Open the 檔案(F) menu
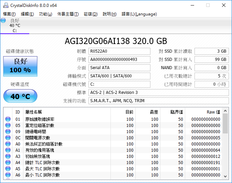This screenshot has width=232, height=183. click(x=9, y=14)
